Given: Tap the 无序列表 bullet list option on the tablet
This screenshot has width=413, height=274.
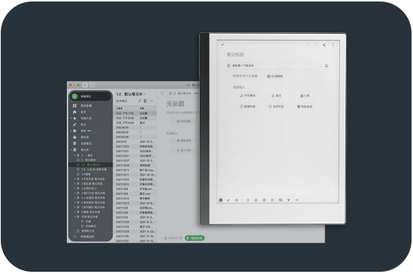Looking at the screenshot, I should 276,107.
